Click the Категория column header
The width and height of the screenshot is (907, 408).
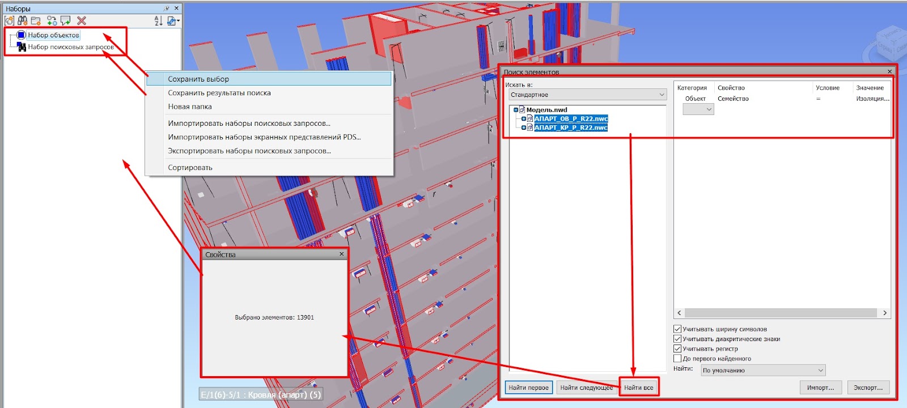pos(692,88)
